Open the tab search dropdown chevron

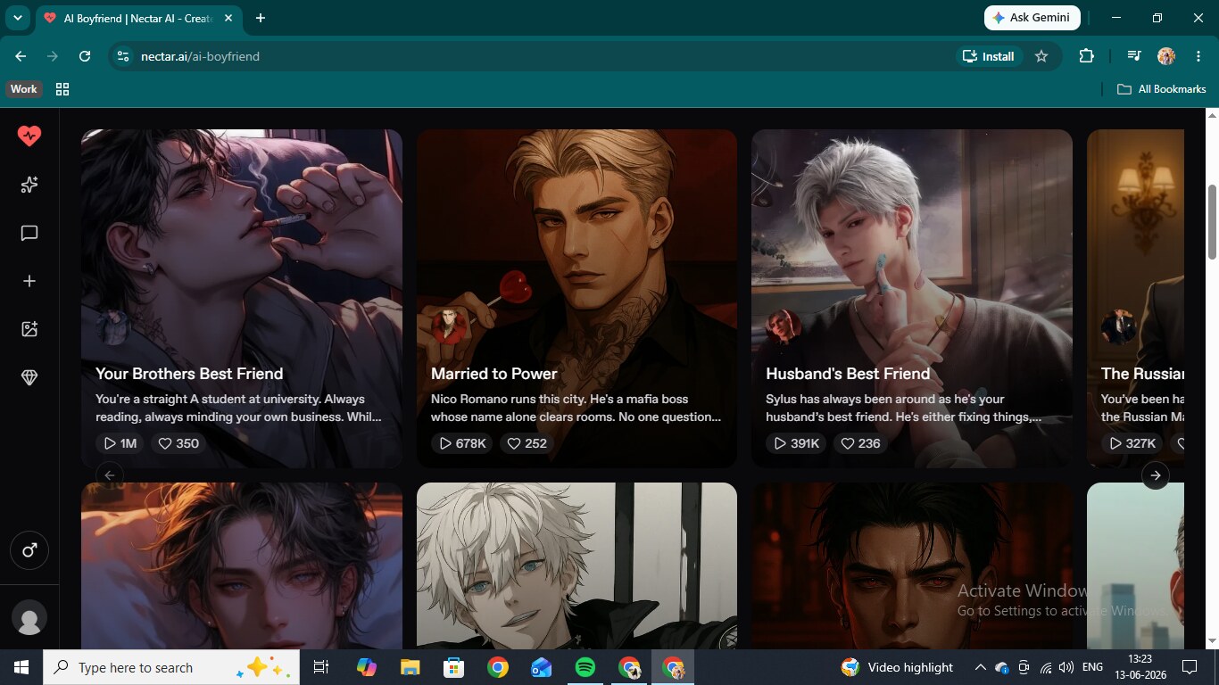pyautogui.click(x=17, y=18)
